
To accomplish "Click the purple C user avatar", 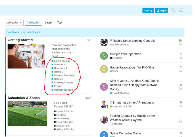I will click(104, 87).
